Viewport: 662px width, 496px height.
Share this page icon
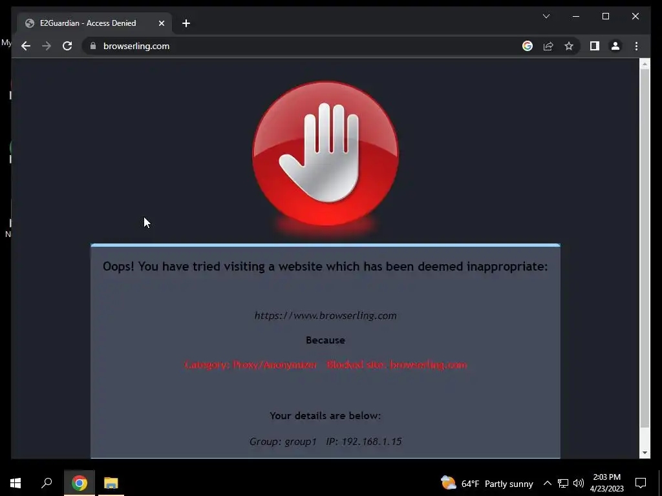point(548,46)
